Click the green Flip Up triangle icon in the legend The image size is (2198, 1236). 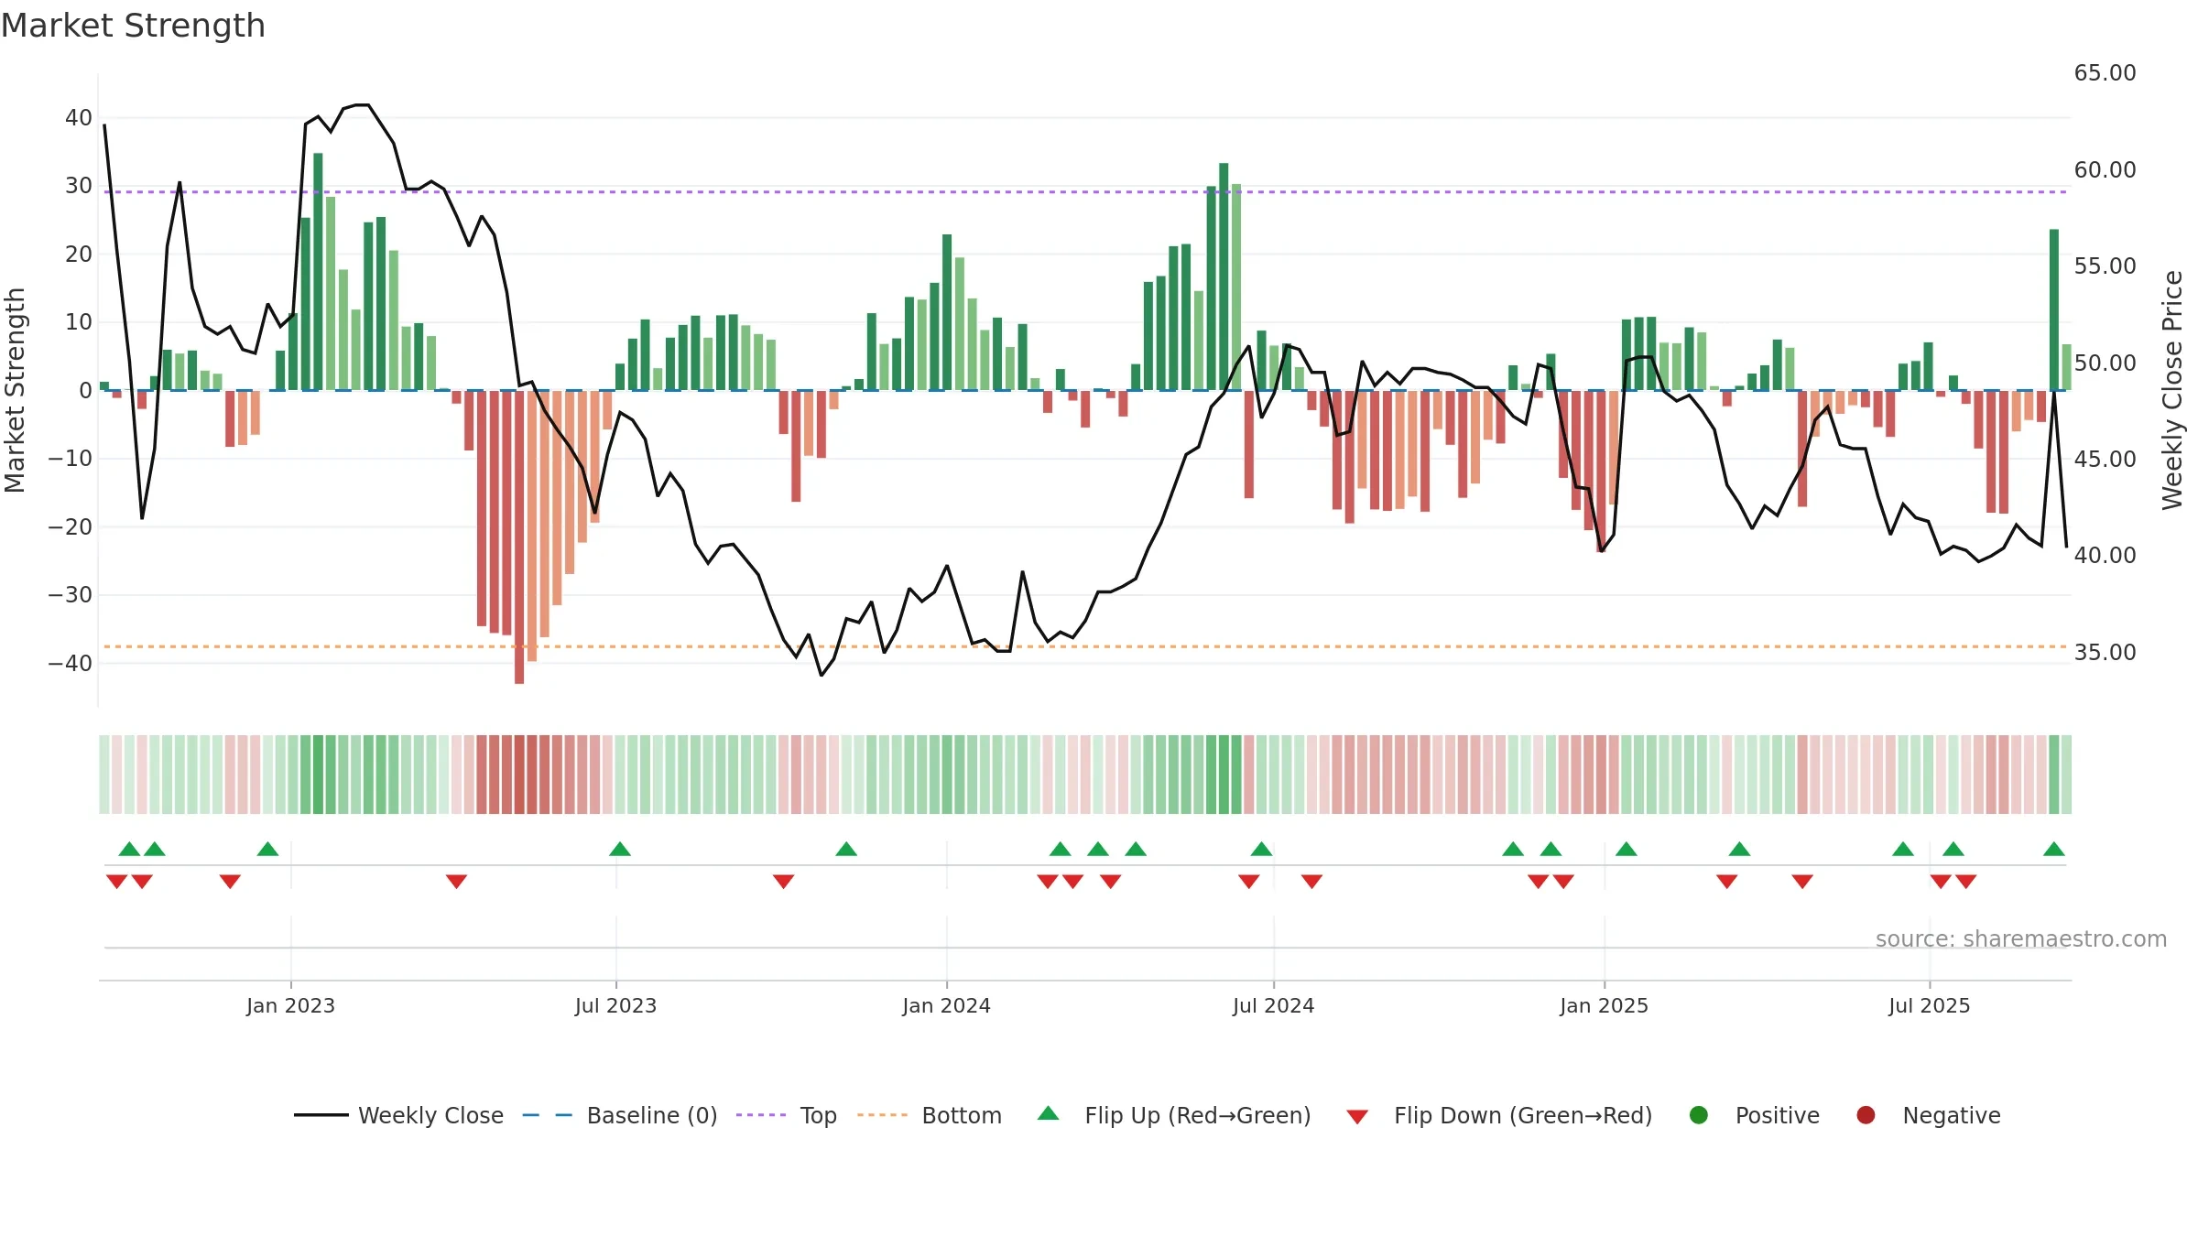1048,1113
